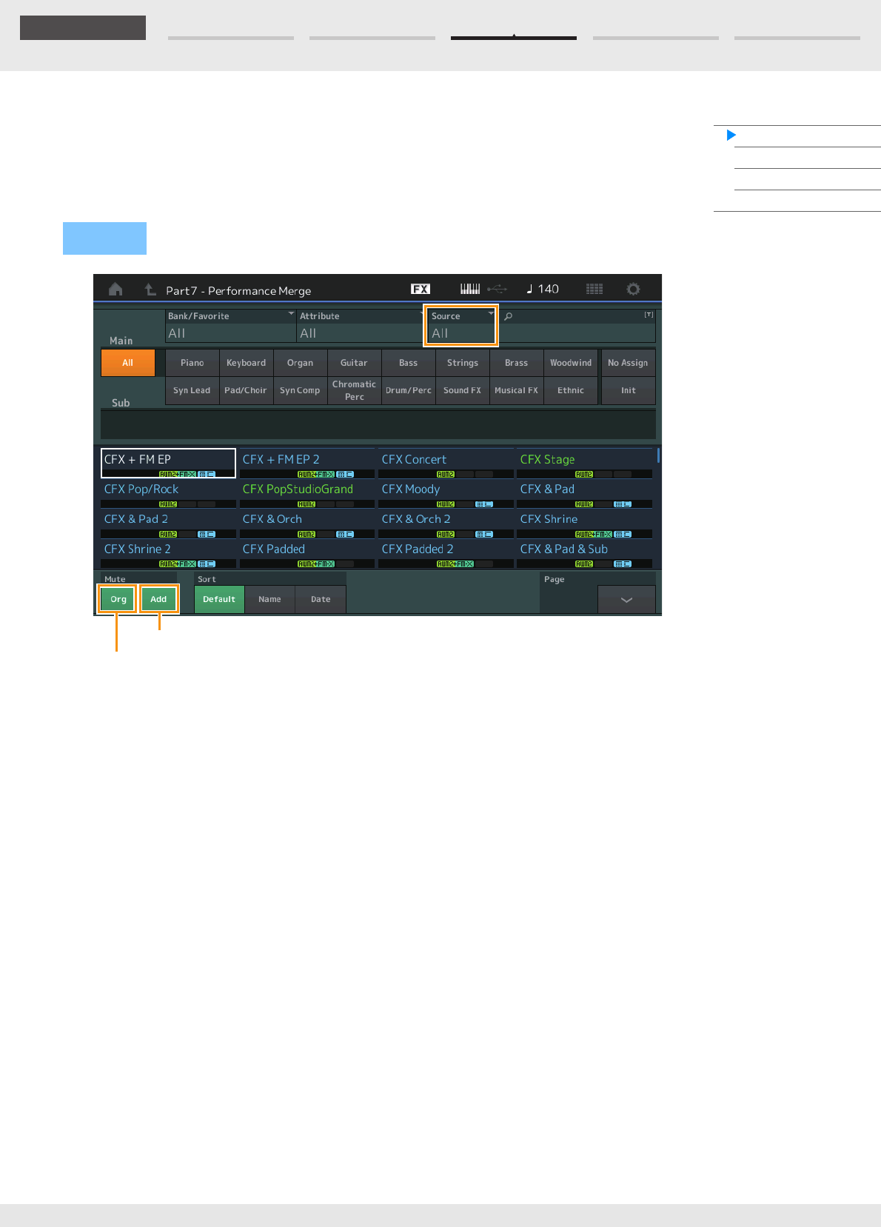Select the Drum/Perc category
881x1227 pixels.
point(409,390)
